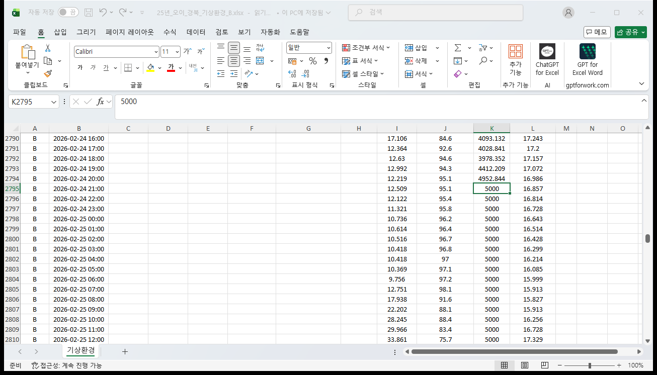Toggle the 자동 저장 autosave switch
This screenshot has width=657, height=375.
tap(68, 12)
